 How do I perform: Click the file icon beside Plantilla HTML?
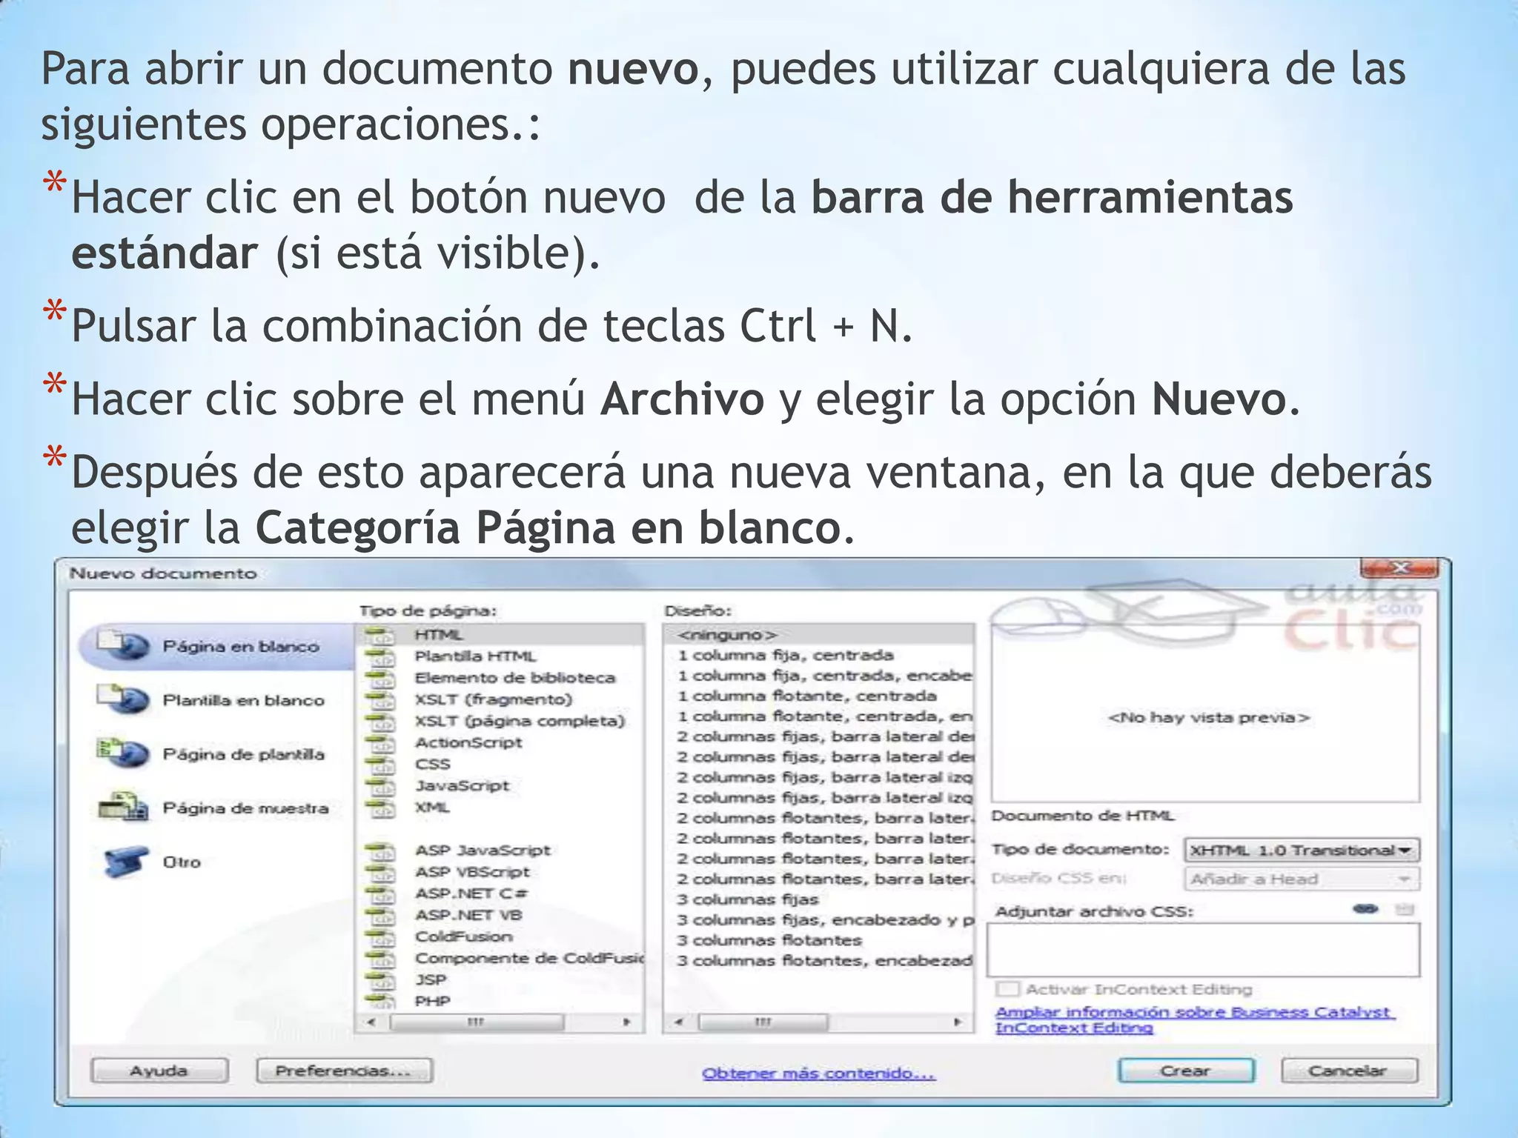pyautogui.click(x=380, y=657)
